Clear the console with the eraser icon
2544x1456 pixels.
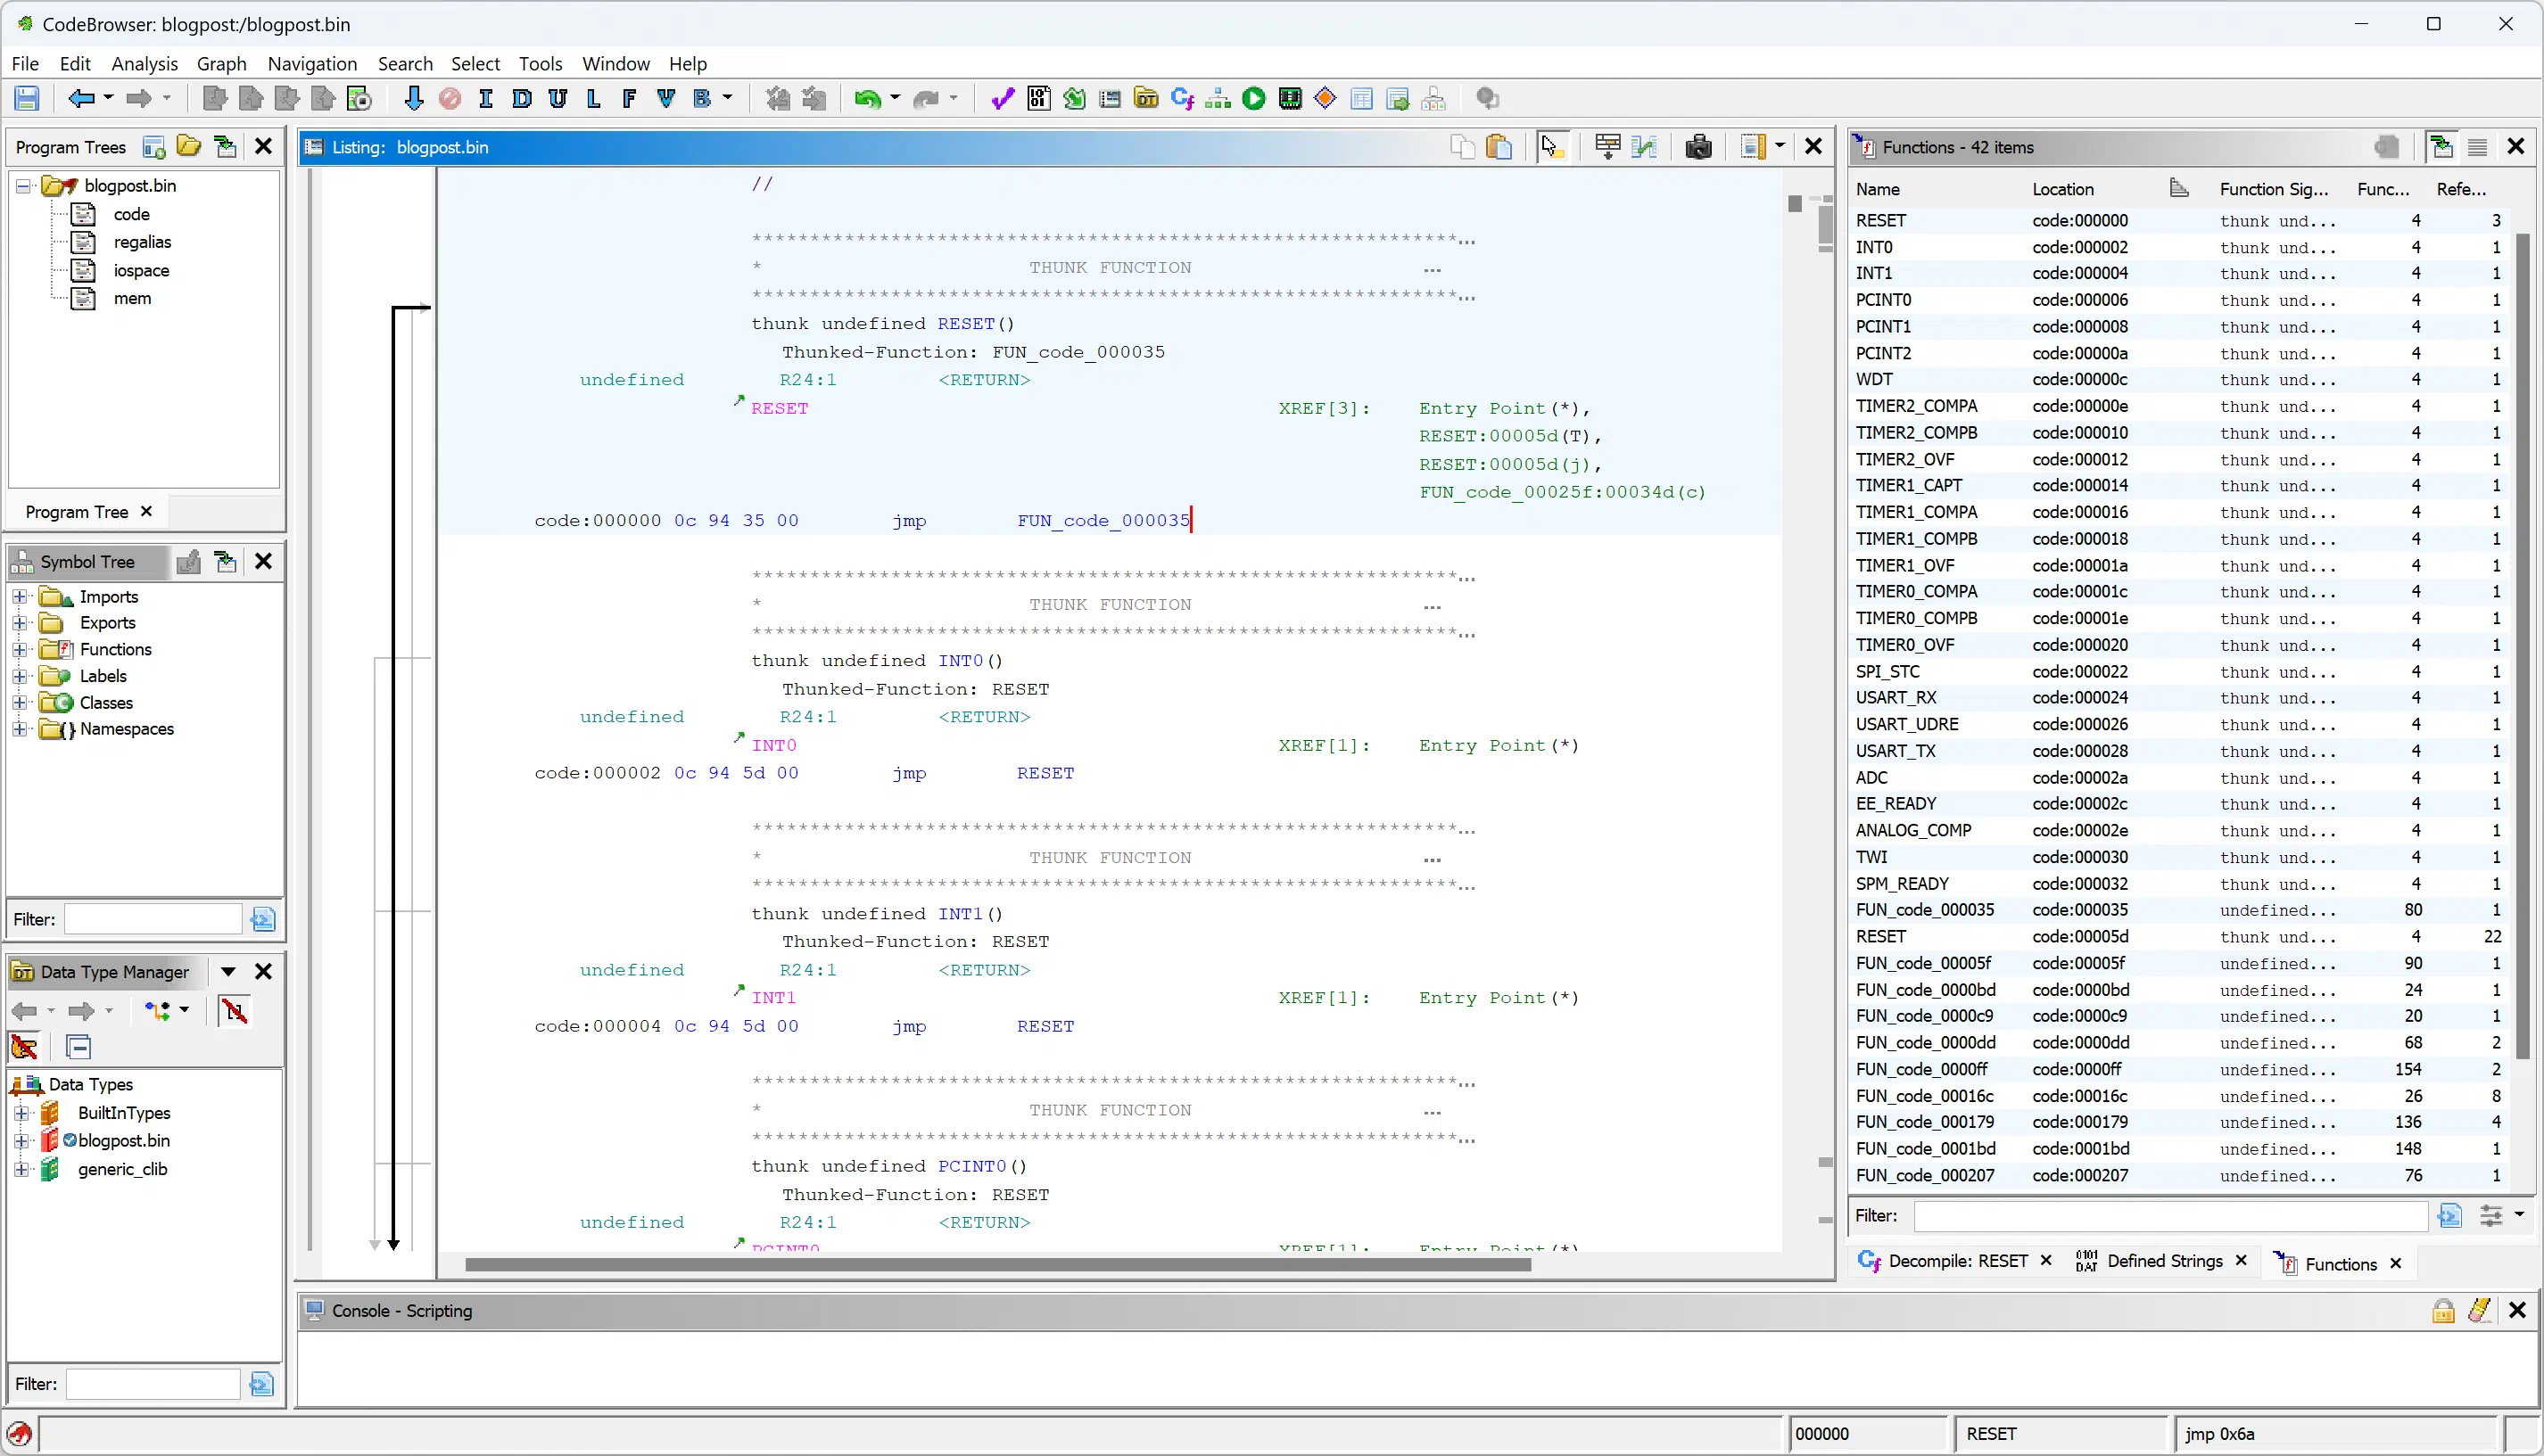[2479, 1310]
